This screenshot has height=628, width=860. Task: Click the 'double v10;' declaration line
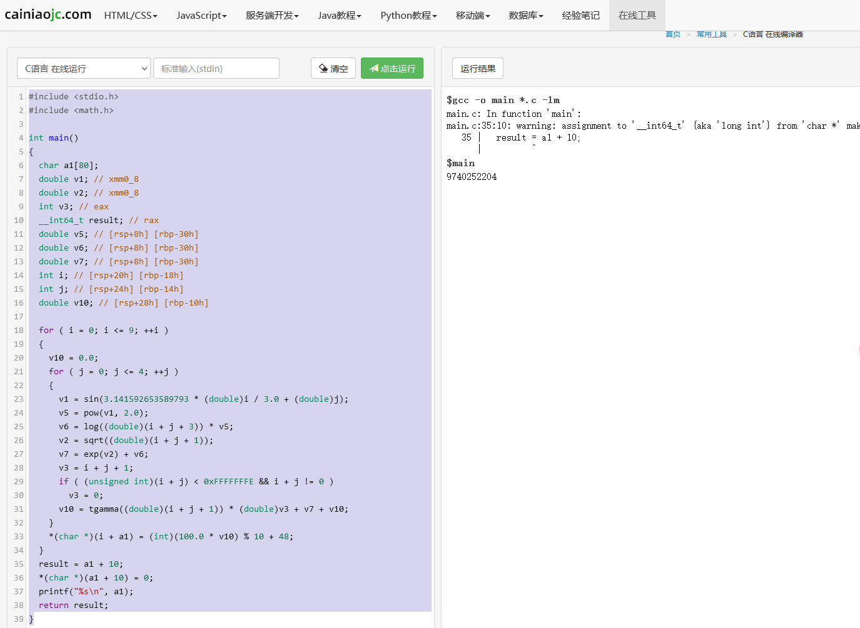pyautogui.click(x=123, y=302)
